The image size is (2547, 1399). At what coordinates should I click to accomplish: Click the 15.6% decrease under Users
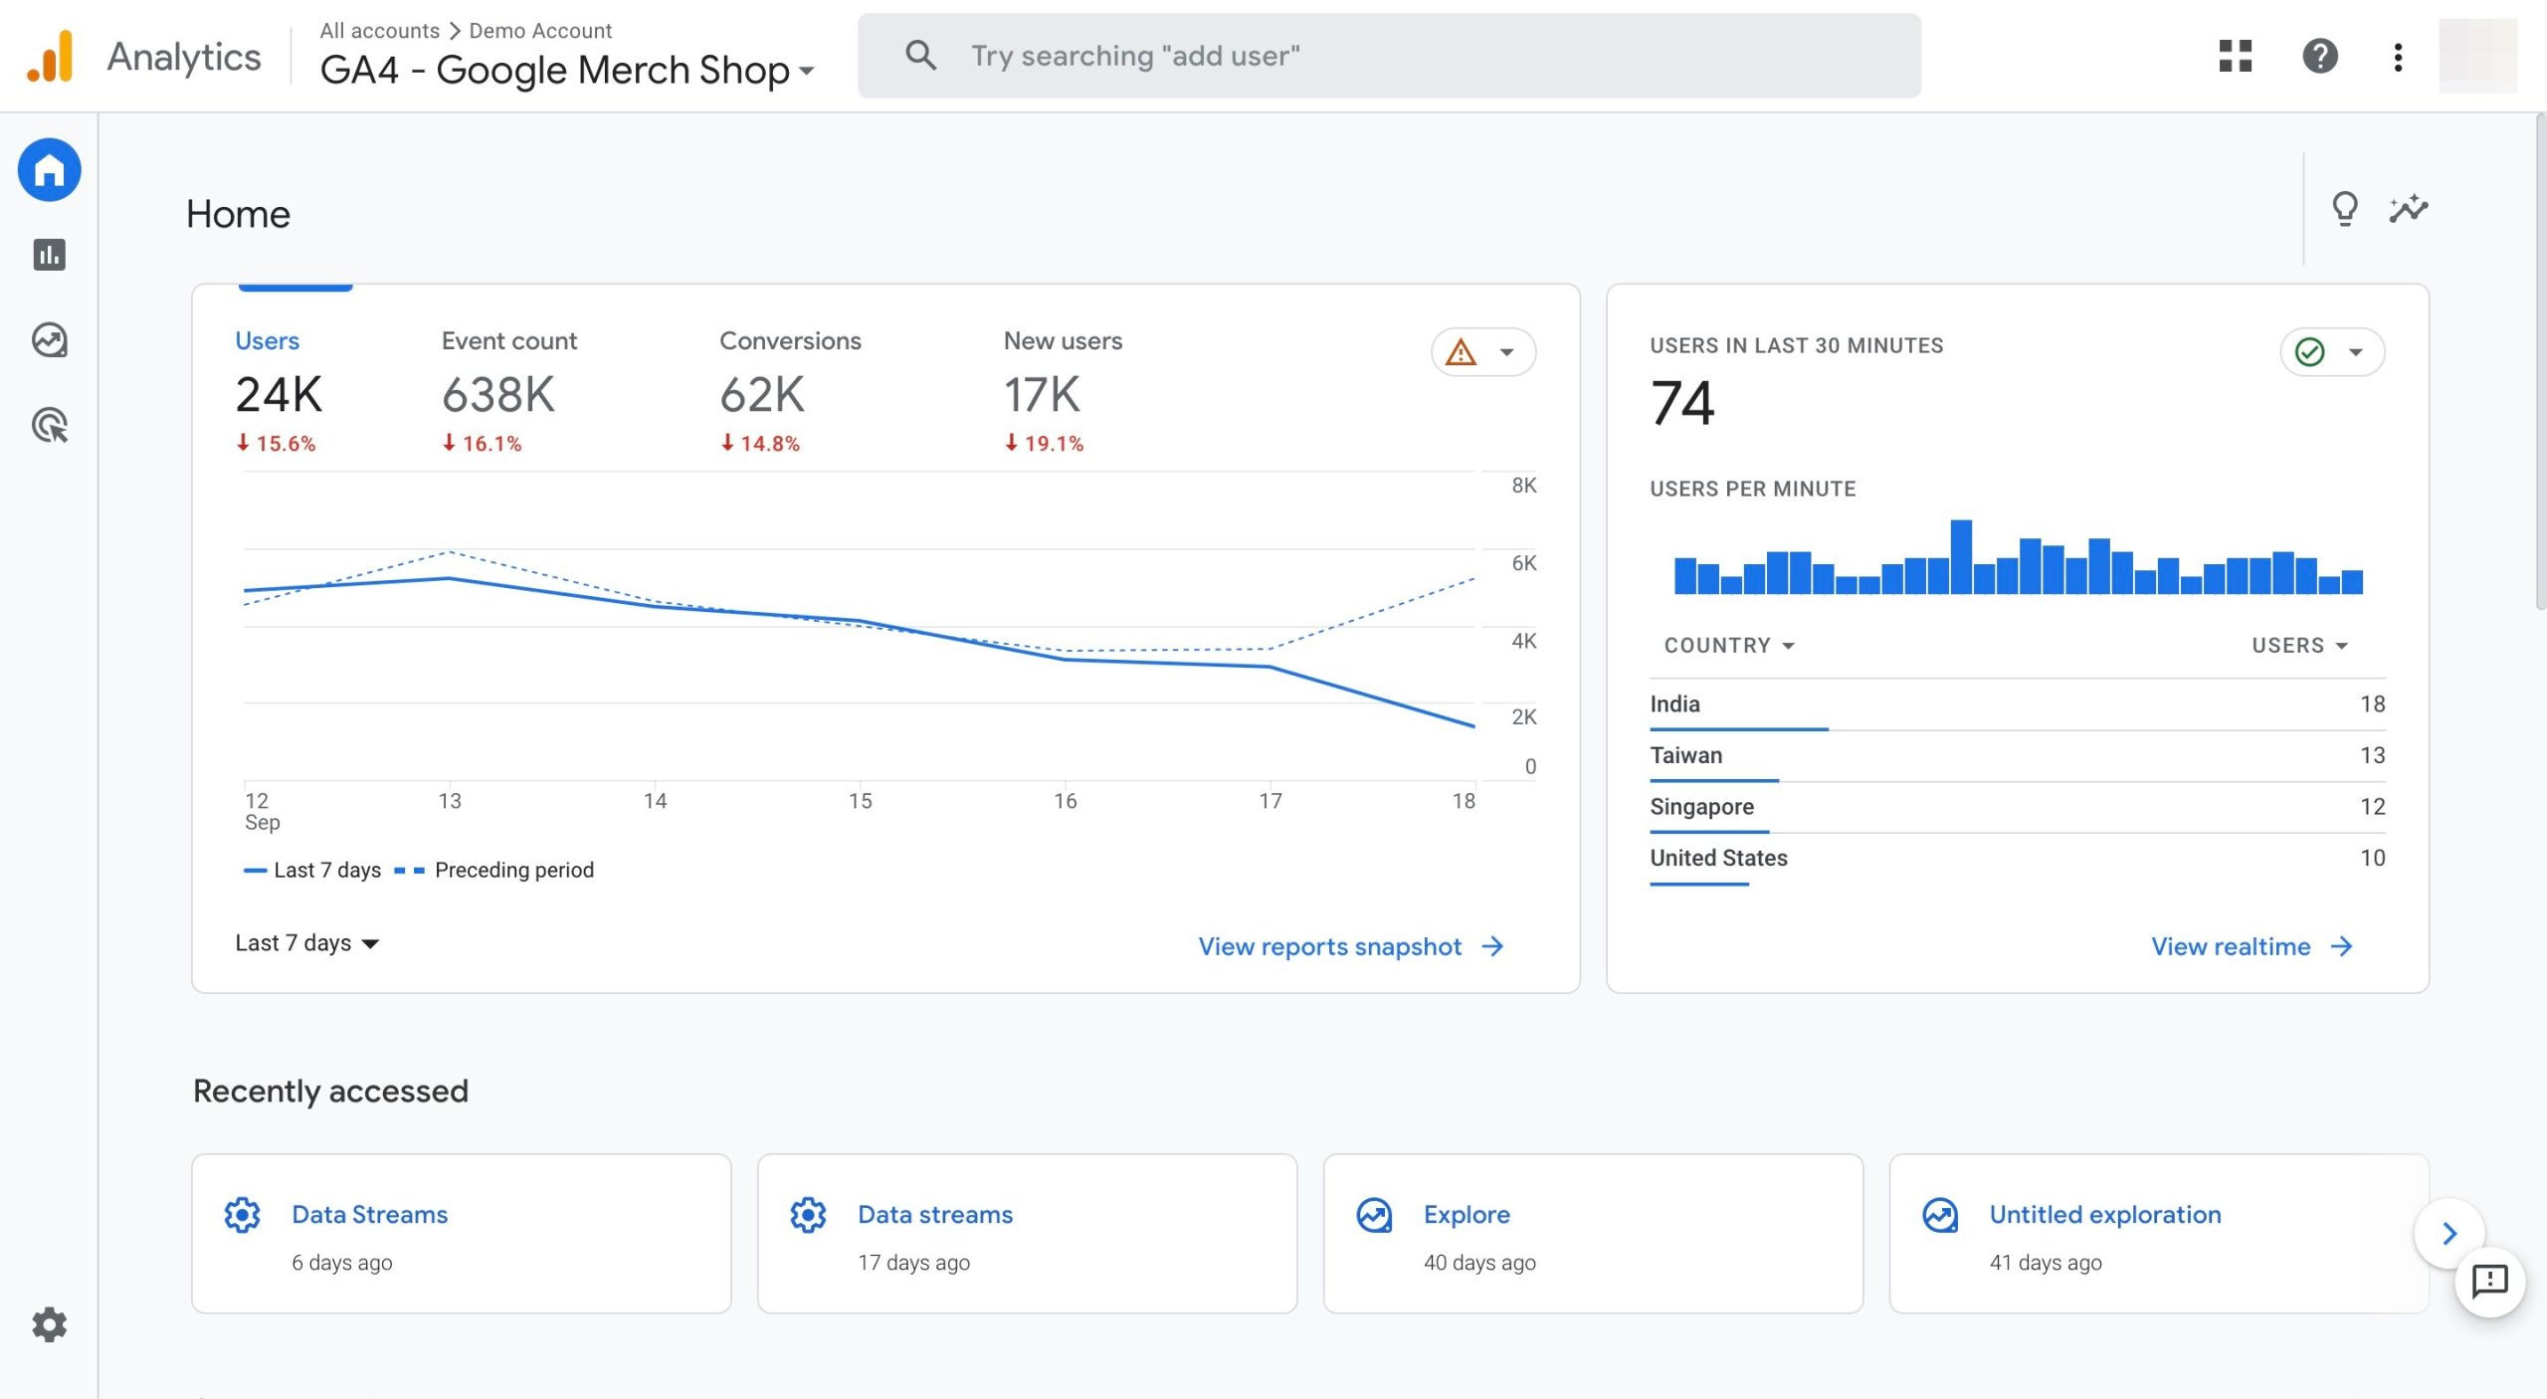tap(276, 444)
